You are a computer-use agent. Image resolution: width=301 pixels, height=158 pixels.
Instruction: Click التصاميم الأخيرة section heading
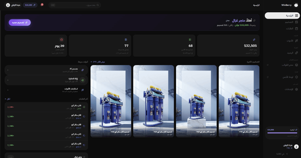click(253, 62)
